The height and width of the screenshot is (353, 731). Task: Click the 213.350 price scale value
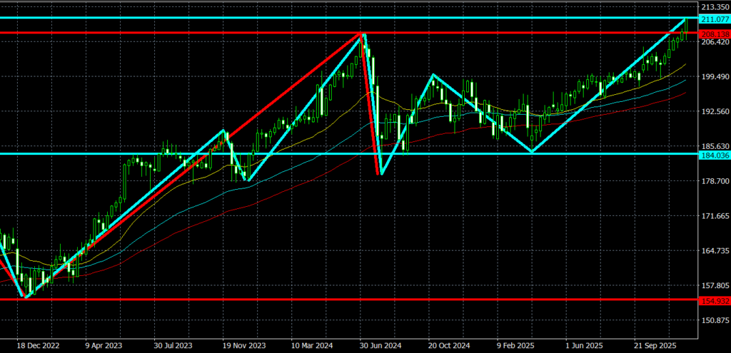tap(714, 7)
